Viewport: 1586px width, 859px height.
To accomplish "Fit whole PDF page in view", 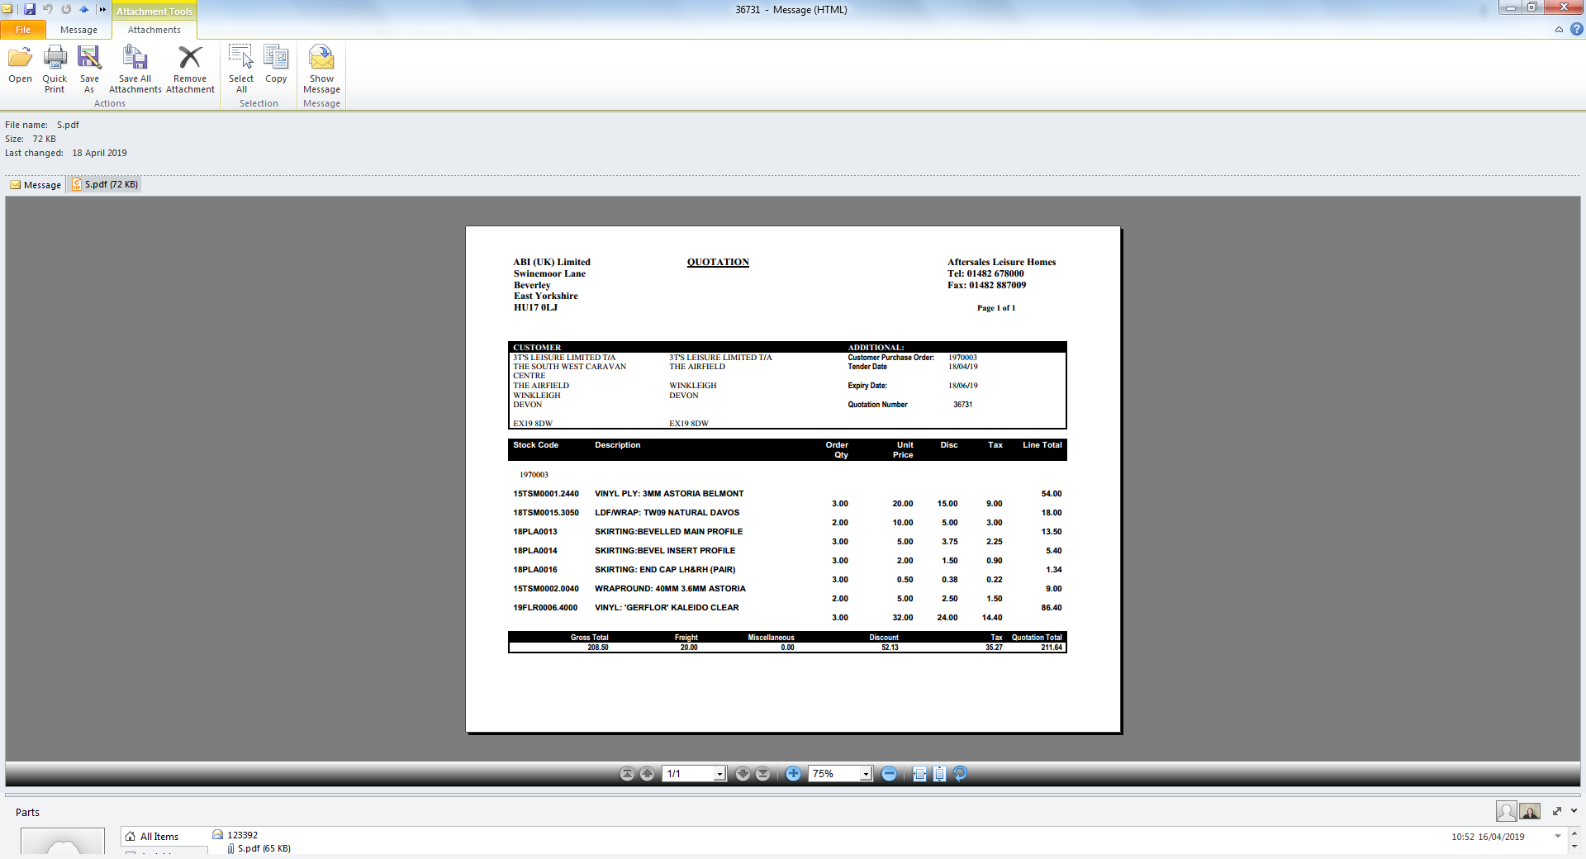I will point(939,774).
